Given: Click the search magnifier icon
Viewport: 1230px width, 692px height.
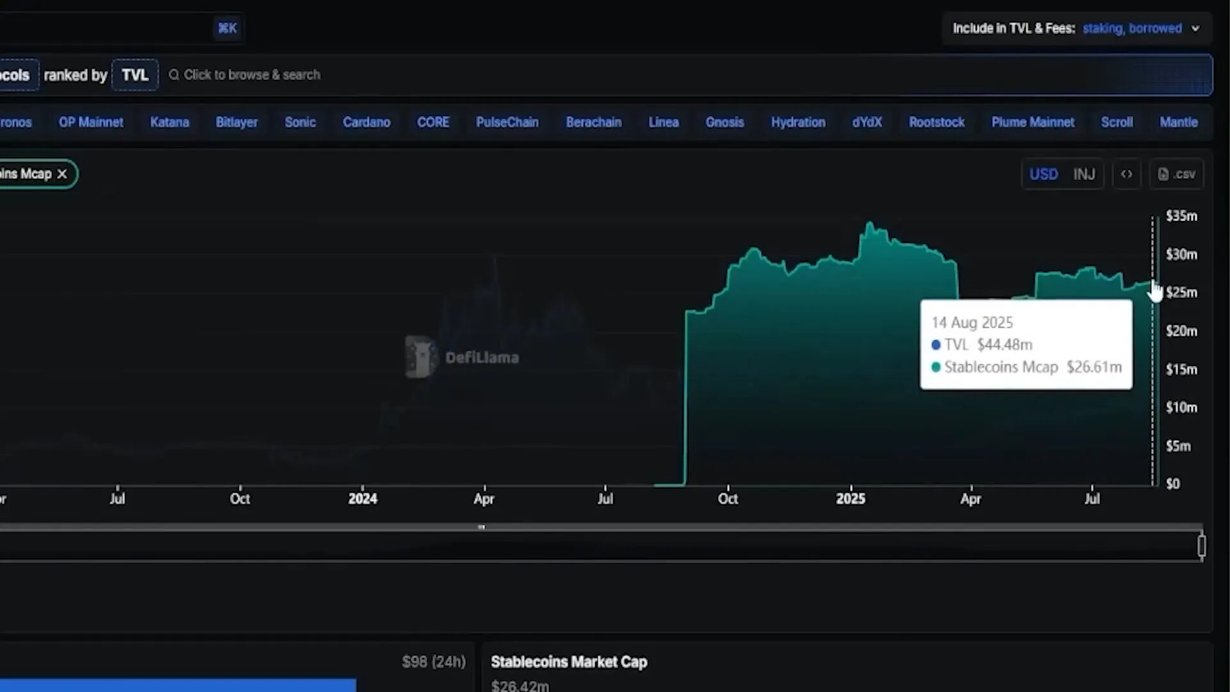Looking at the screenshot, I should (174, 75).
